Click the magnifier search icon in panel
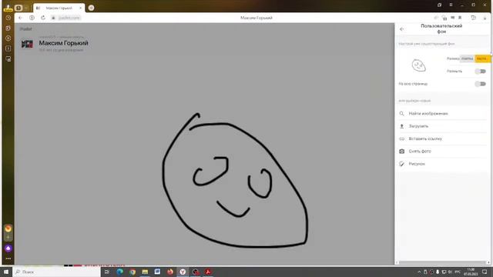Viewport: 493px width, 277px height. (x=402, y=113)
